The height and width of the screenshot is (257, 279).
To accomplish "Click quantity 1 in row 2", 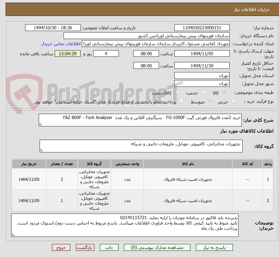I will (62, 201).
